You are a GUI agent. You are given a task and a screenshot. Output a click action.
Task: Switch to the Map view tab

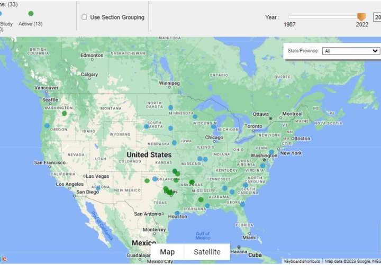coord(167,252)
